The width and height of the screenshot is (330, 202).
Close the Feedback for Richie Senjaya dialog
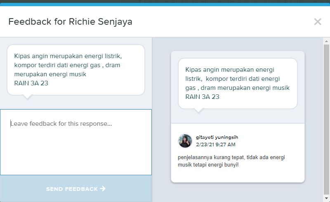coord(318,21)
